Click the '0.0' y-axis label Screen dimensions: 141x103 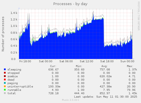[x=13, y=59]
